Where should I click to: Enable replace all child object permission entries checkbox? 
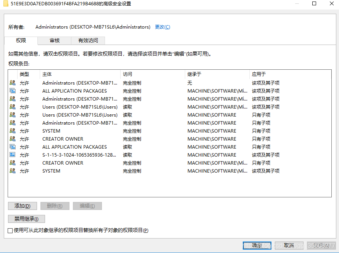(10, 231)
